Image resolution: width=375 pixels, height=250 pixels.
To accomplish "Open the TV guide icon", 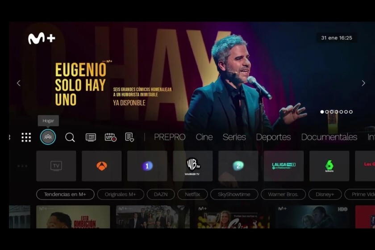I will coord(91,137).
